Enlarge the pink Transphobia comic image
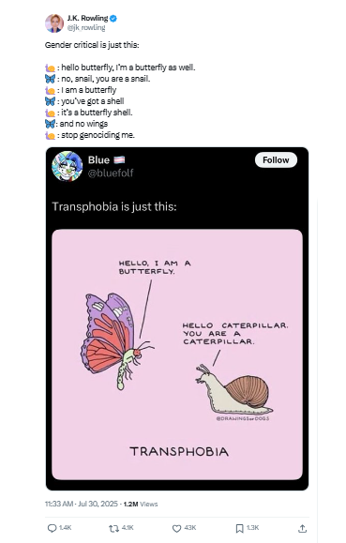 click(177, 354)
